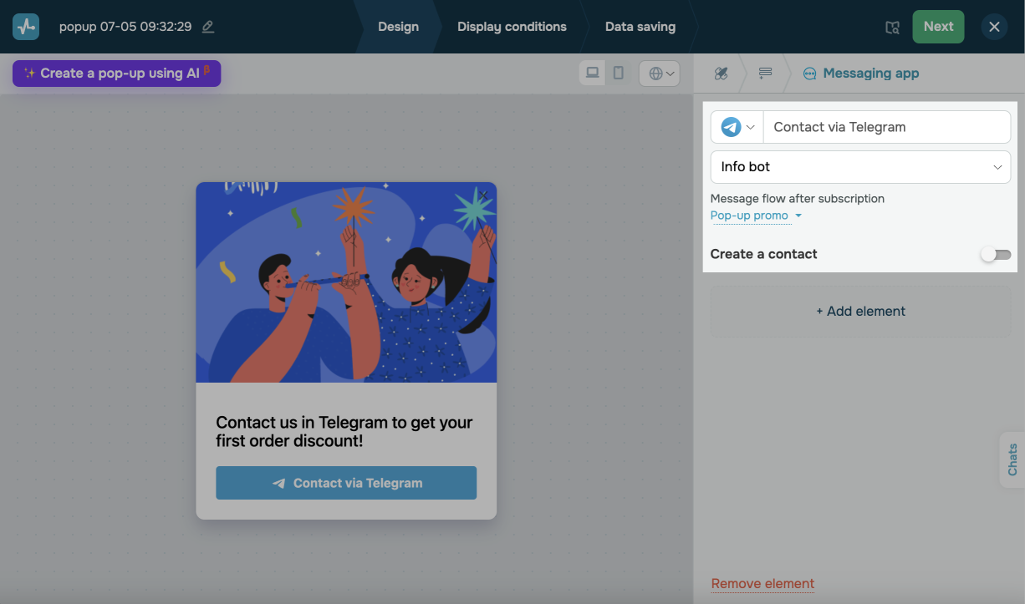Open the Pop-up promo flow selector
Viewport: 1025px width, 604px height.
[x=756, y=216]
